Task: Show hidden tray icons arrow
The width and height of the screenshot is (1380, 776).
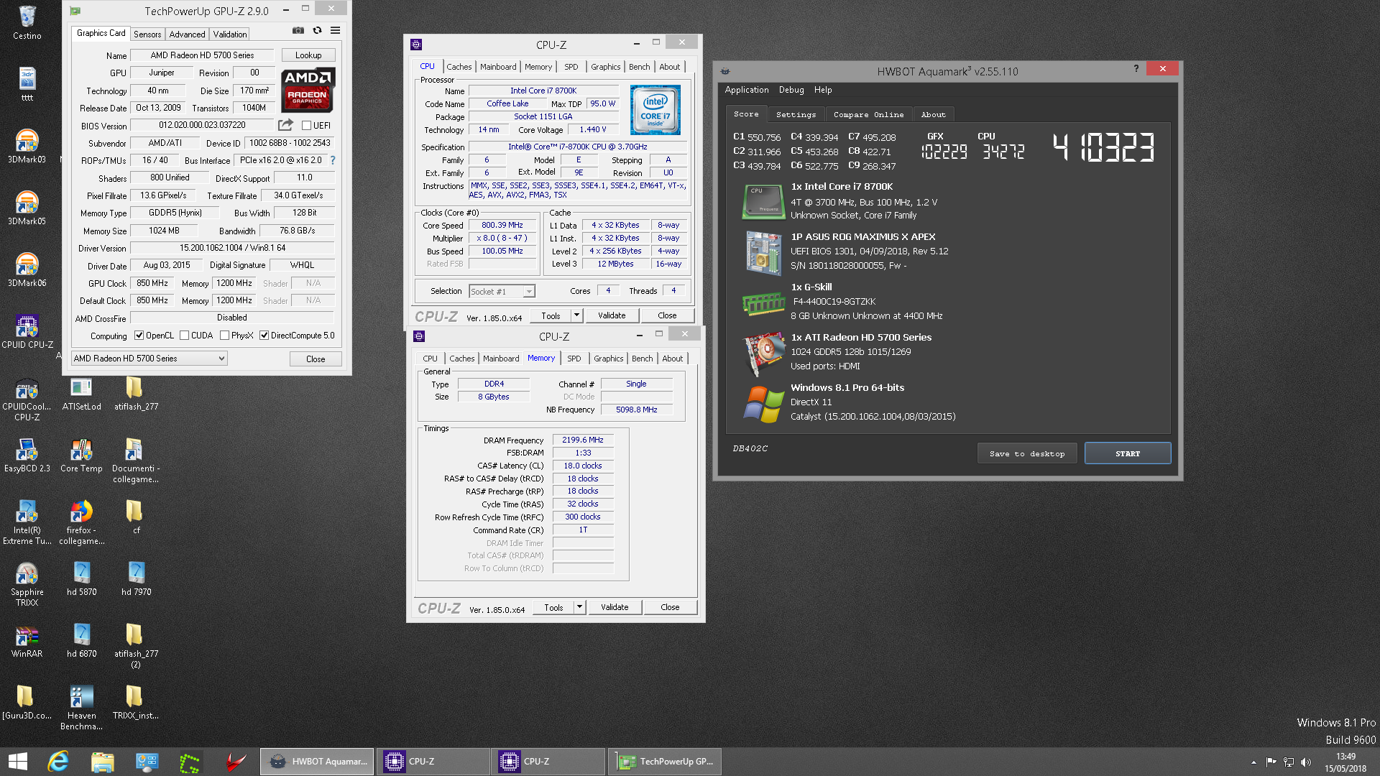Action: (1253, 762)
